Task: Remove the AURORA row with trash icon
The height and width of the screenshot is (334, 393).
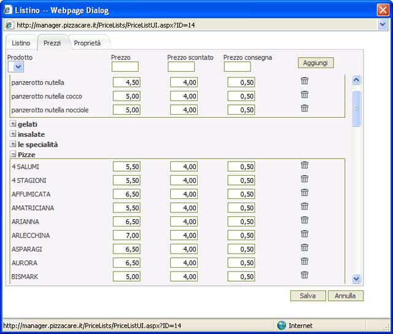Action: [305, 262]
